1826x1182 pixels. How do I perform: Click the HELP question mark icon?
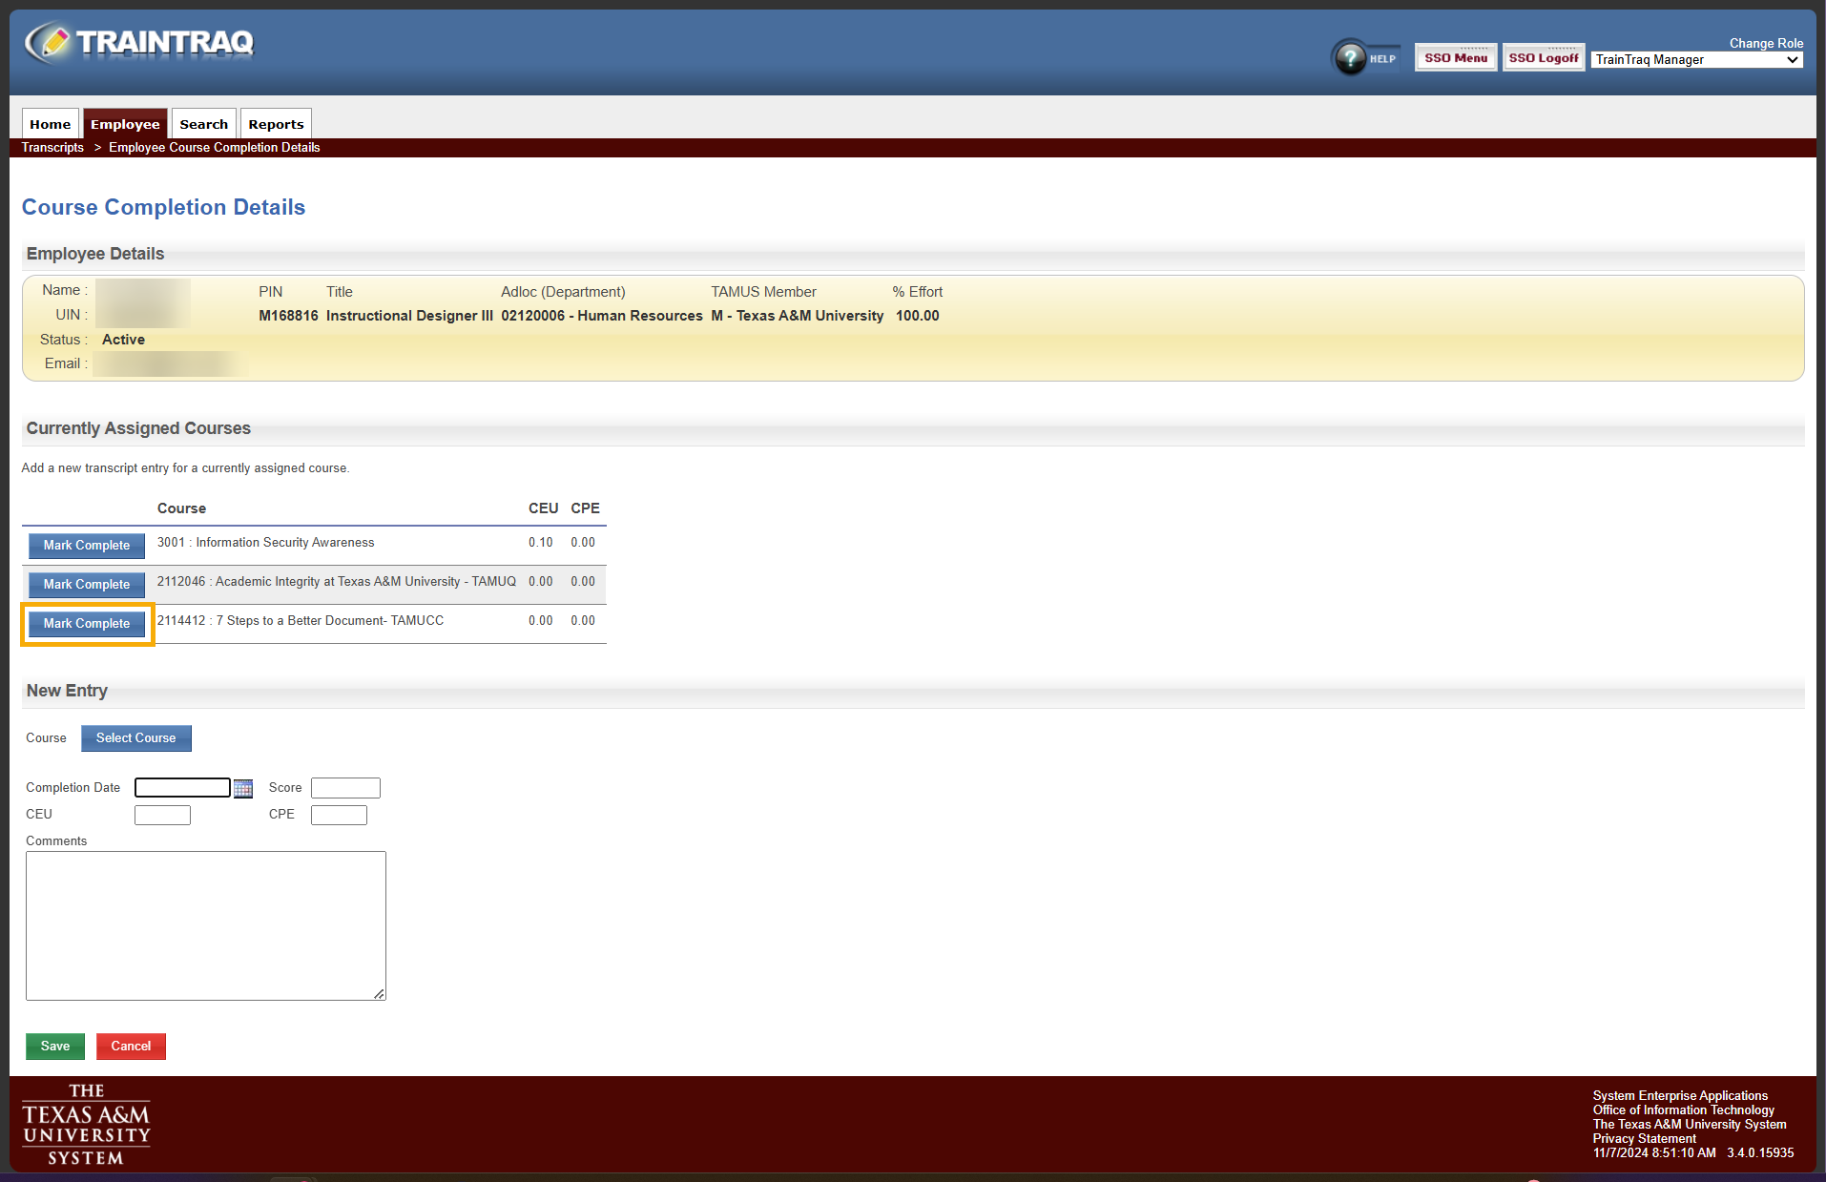1349,57
